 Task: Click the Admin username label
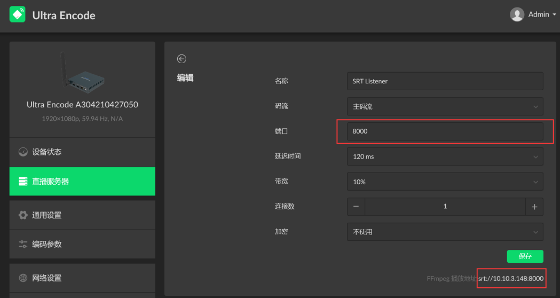[539, 14]
